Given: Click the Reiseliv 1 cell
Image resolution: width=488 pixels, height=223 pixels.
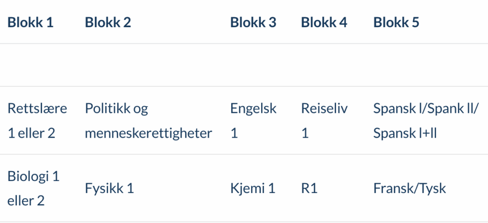Looking at the screenshot, I should [324, 121].
